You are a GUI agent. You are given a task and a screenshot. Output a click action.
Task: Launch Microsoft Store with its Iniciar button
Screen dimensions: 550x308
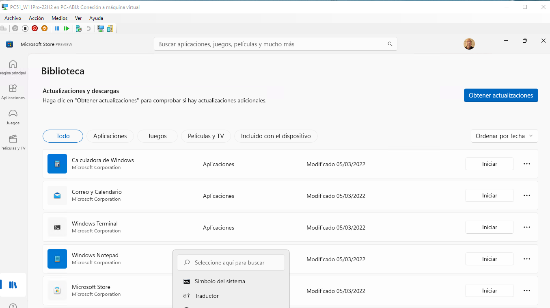pyautogui.click(x=490, y=291)
